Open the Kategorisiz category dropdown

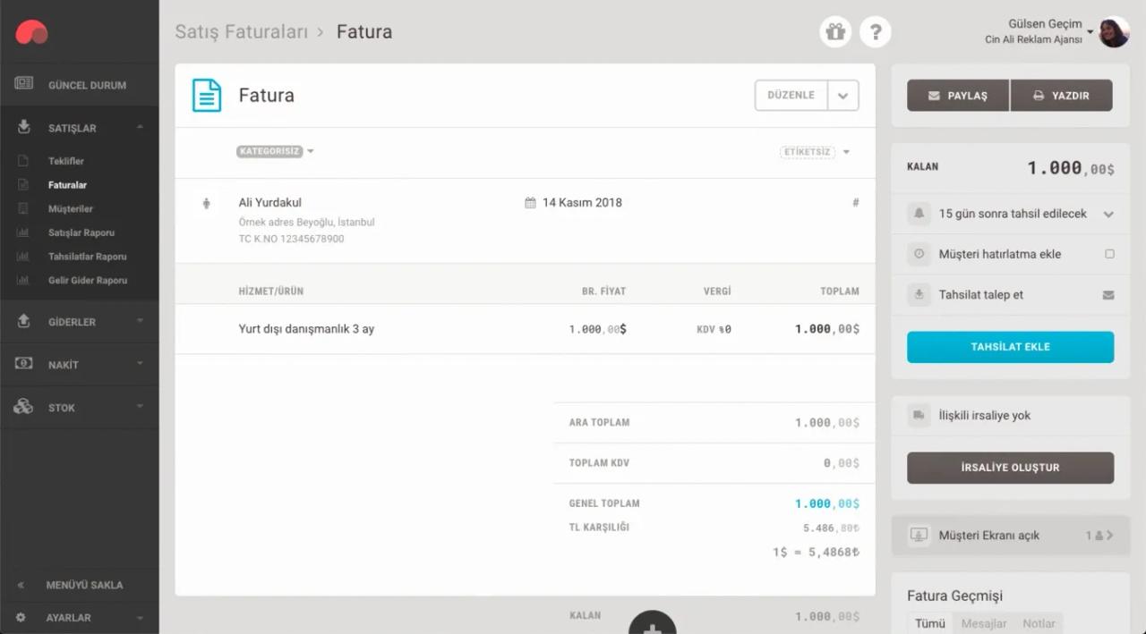(x=276, y=152)
